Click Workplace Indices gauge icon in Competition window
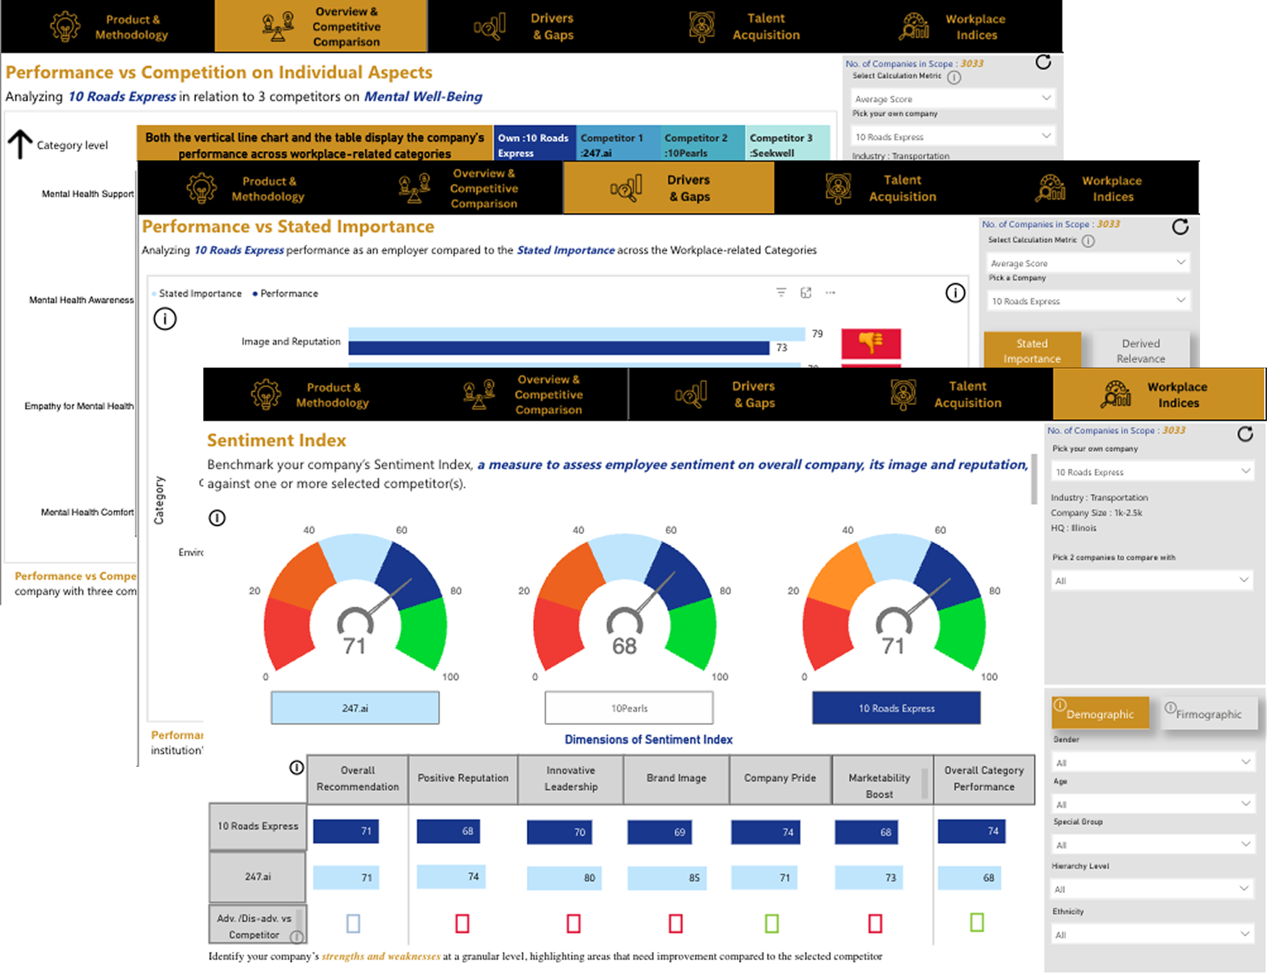 tap(913, 27)
